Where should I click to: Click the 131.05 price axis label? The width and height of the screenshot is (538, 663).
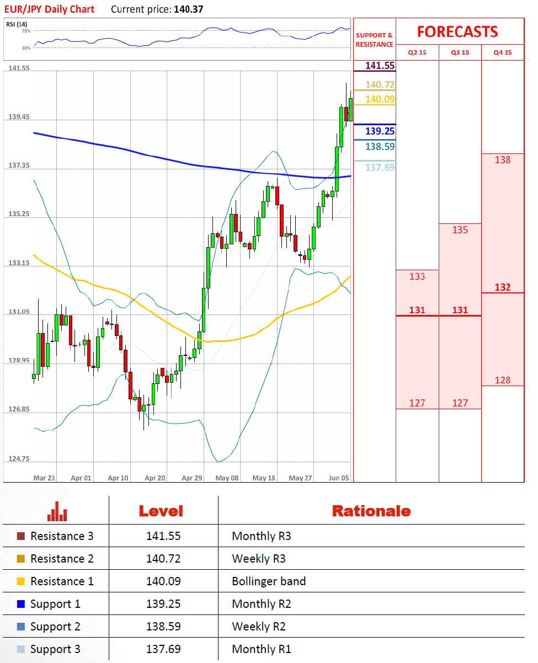(x=19, y=312)
